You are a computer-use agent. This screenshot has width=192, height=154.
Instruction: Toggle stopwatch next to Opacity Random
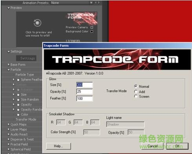pos(18,110)
